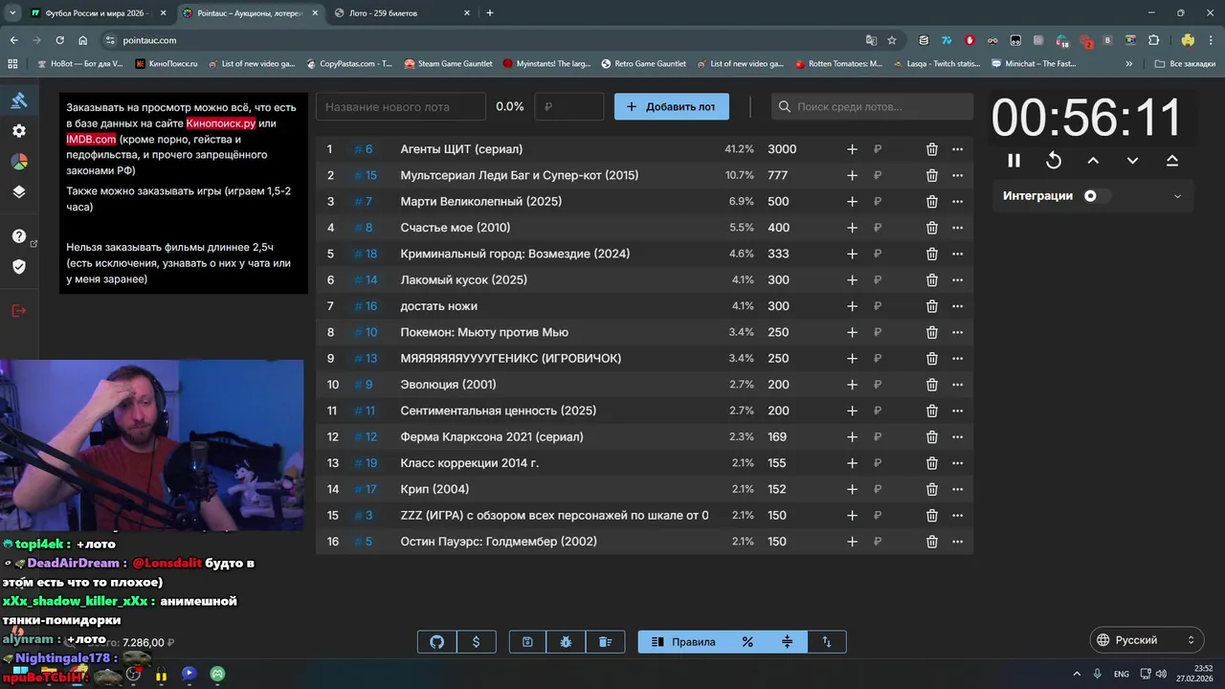1225x689 pixels.
Task: Add amount to Агенты ЩИТ lot
Action: 852,149
